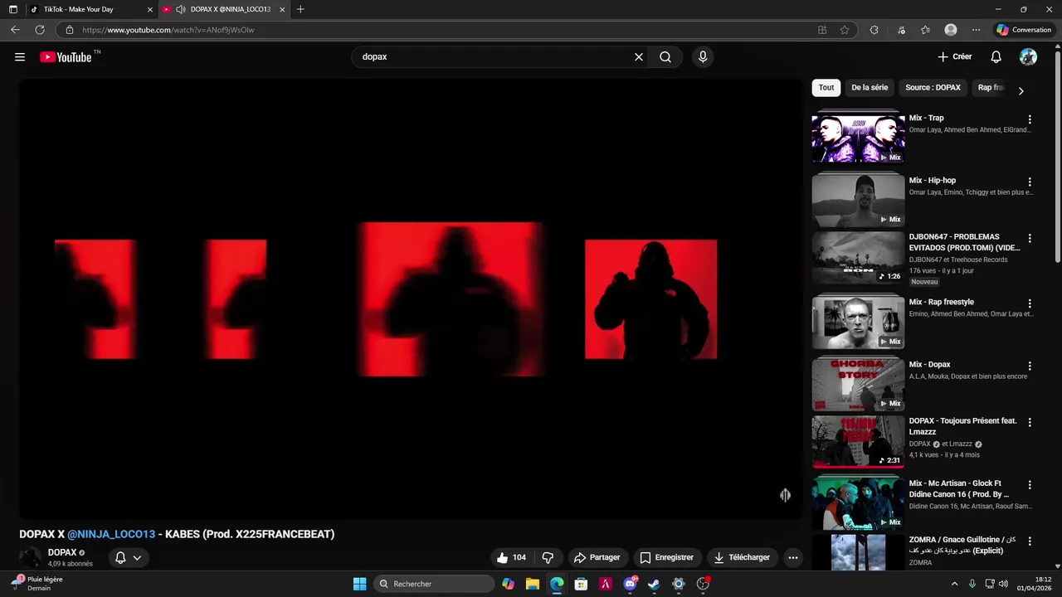Open Mix - Rap freestyle title
Screen dimensions: 1062x597
[x=941, y=303]
